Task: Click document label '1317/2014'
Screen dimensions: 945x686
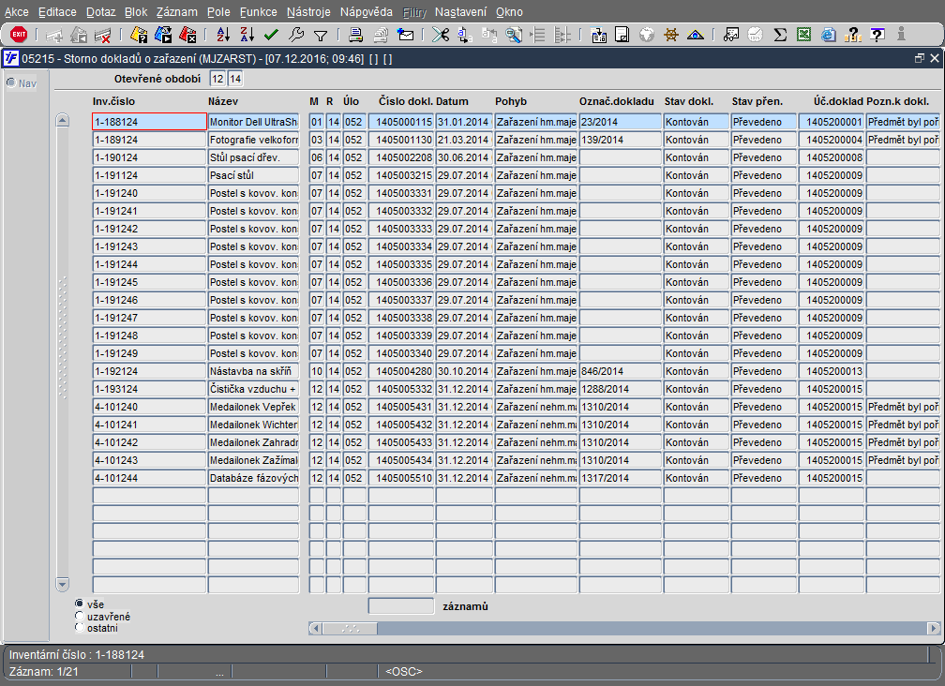Action: coord(621,478)
